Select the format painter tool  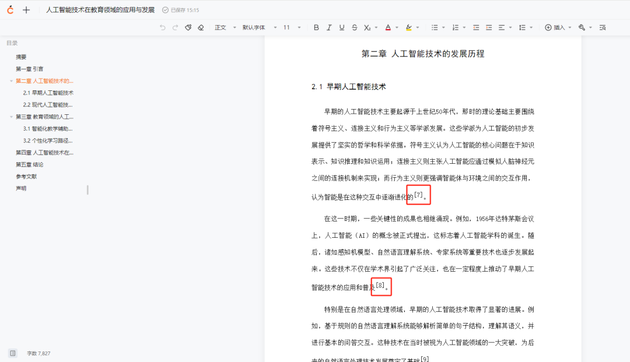click(x=188, y=27)
